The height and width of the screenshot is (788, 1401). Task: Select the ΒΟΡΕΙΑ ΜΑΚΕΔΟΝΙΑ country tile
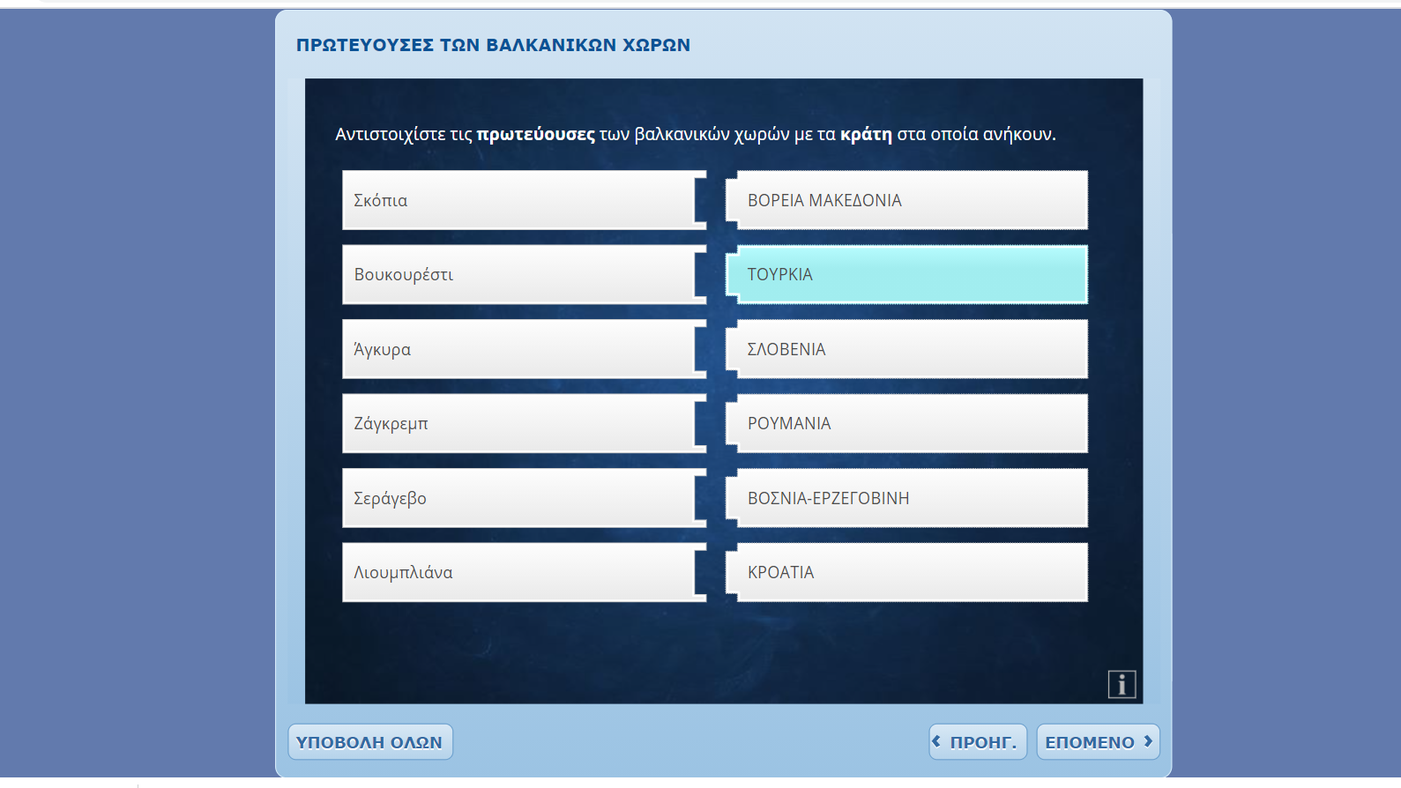[x=908, y=200]
